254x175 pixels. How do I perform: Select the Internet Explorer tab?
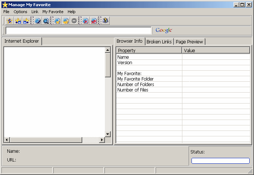click(x=22, y=41)
